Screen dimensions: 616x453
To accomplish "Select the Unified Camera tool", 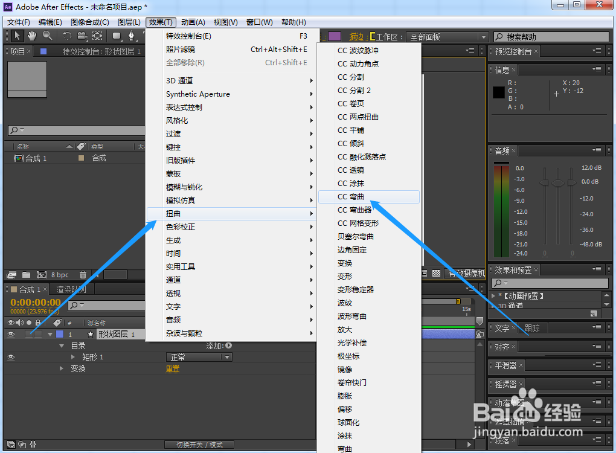I will (82, 36).
